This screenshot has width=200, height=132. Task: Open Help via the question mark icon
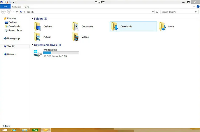coord(198,6)
